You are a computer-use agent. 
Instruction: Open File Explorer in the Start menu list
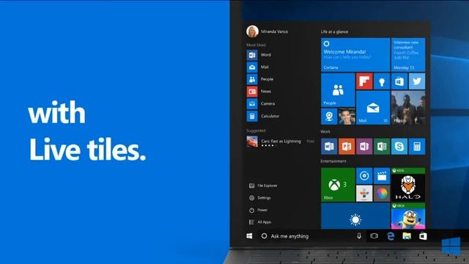263,186
